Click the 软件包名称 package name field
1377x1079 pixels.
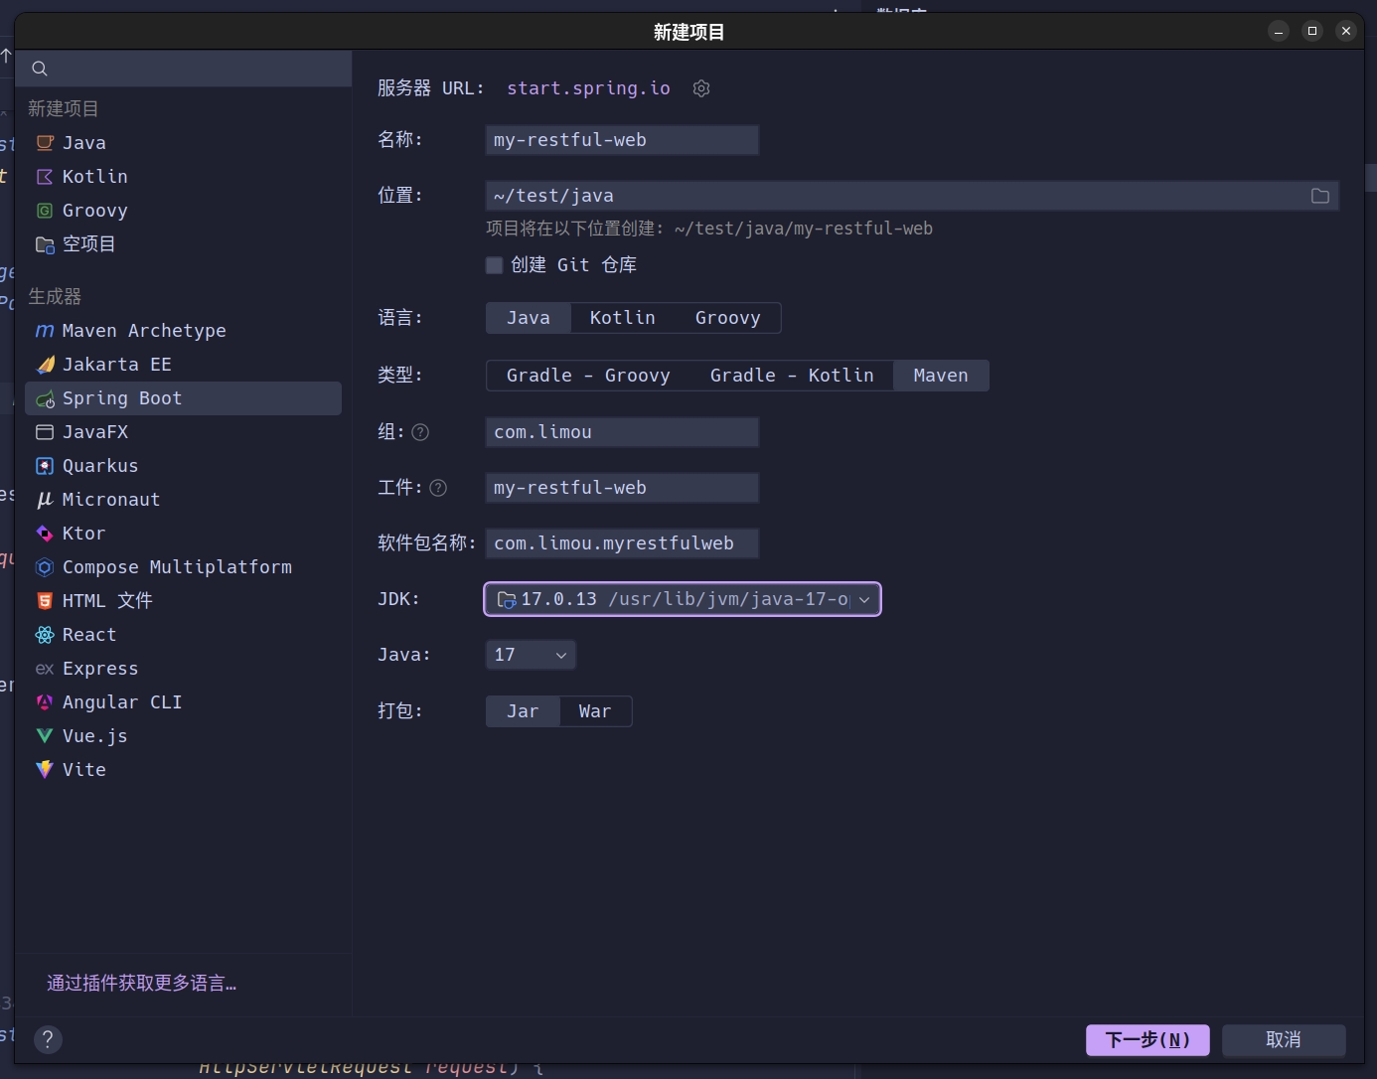pyautogui.click(x=622, y=543)
